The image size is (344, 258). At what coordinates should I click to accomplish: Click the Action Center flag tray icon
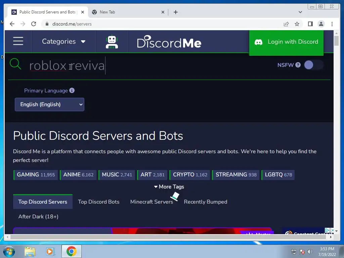pyautogui.click(x=302, y=251)
